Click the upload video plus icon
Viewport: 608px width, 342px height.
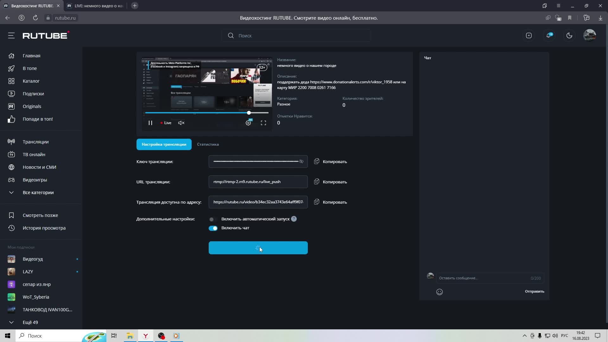(529, 35)
